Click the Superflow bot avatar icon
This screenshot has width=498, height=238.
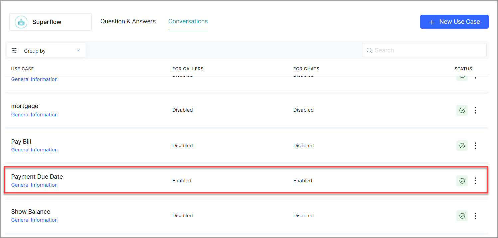tap(21, 22)
